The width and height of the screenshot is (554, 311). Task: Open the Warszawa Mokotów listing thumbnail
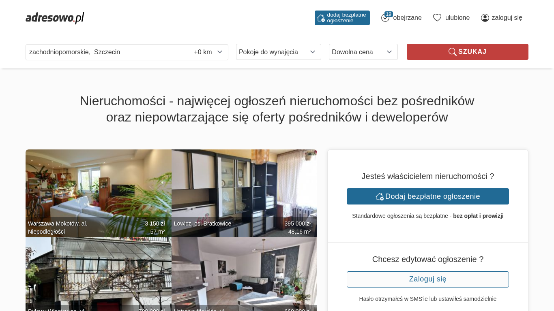click(99, 193)
